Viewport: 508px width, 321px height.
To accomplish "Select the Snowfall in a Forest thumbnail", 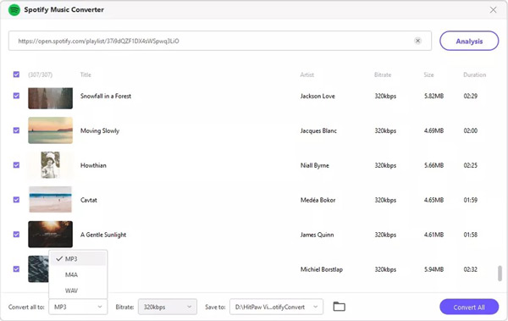I will [x=50, y=98].
